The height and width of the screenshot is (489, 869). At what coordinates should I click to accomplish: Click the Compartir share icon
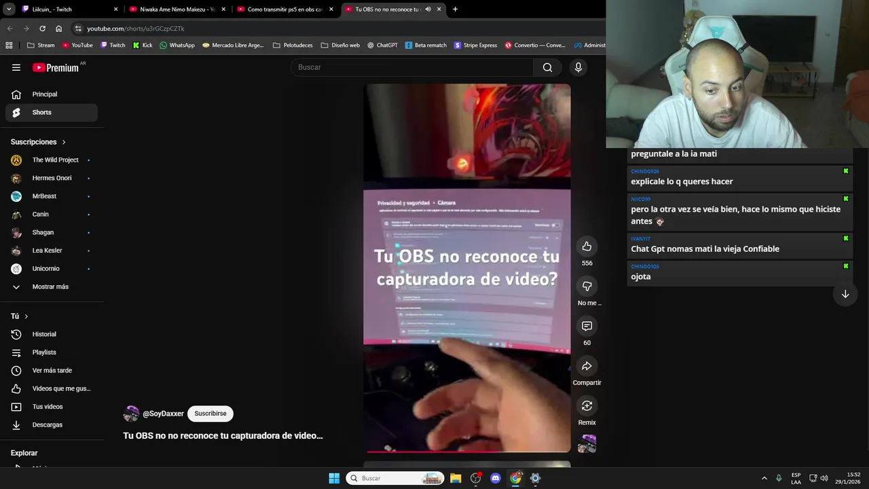tap(587, 366)
